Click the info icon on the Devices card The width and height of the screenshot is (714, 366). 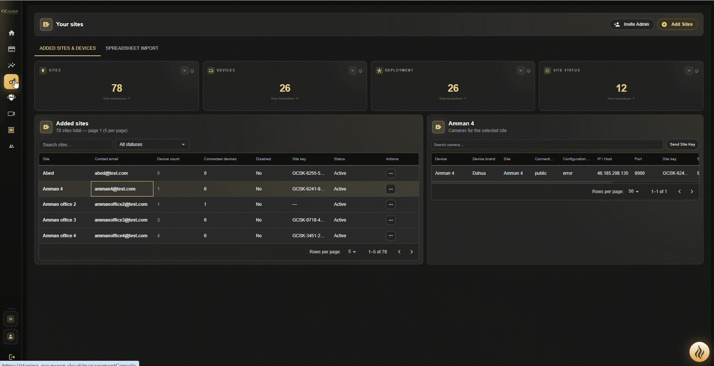(360, 71)
